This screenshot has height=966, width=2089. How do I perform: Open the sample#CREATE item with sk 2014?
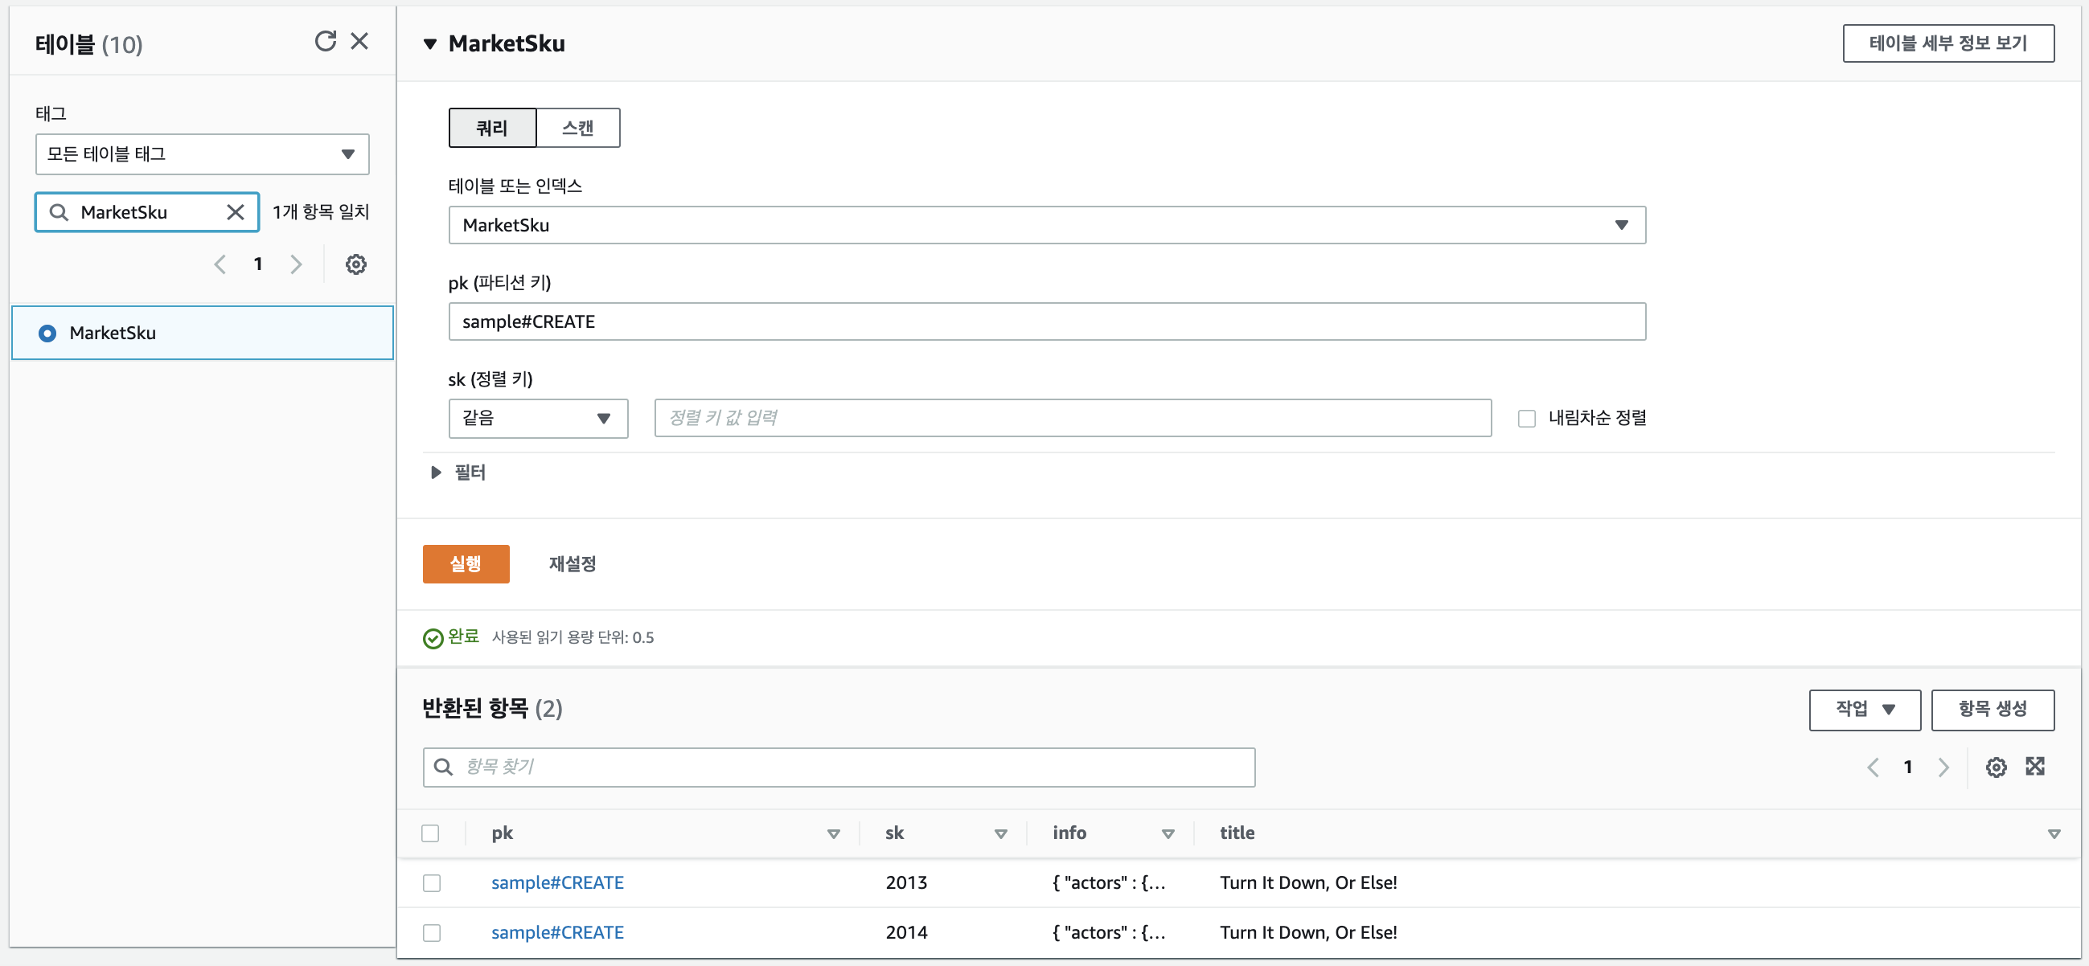click(557, 932)
